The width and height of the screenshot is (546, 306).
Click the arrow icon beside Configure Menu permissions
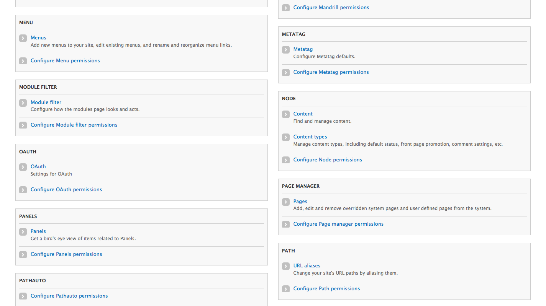tap(23, 61)
